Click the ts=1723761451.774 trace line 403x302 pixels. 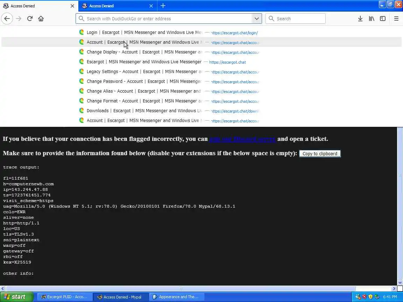(27, 195)
